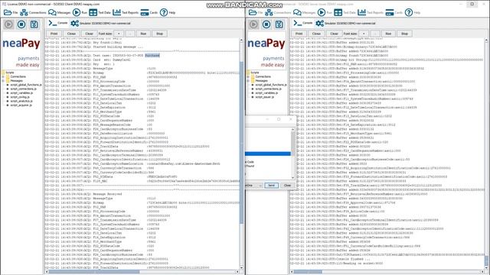
Task: Open Test Reports in the left Client window
Action: point(126,12)
